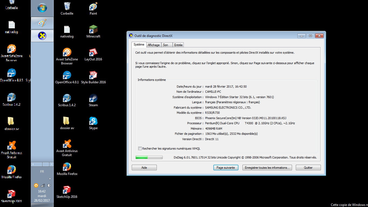Image resolution: width=368 pixels, height=207 pixels.
Task: Enable Rechercher les signatures numériques WHQL
Action: 140,149
